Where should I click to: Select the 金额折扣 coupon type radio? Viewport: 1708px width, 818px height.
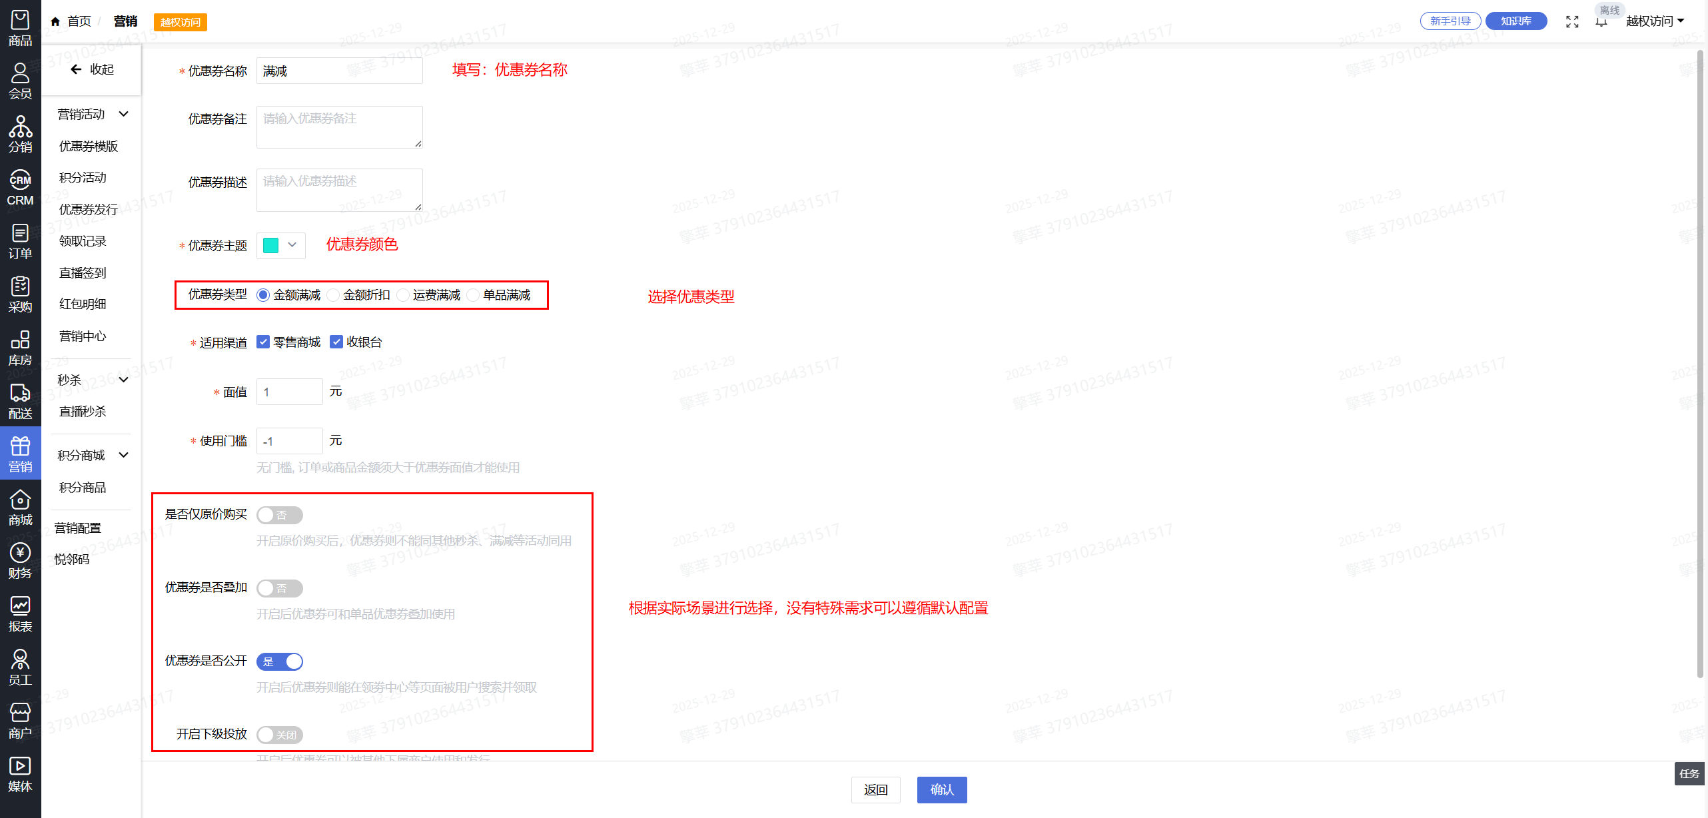[334, 295]
